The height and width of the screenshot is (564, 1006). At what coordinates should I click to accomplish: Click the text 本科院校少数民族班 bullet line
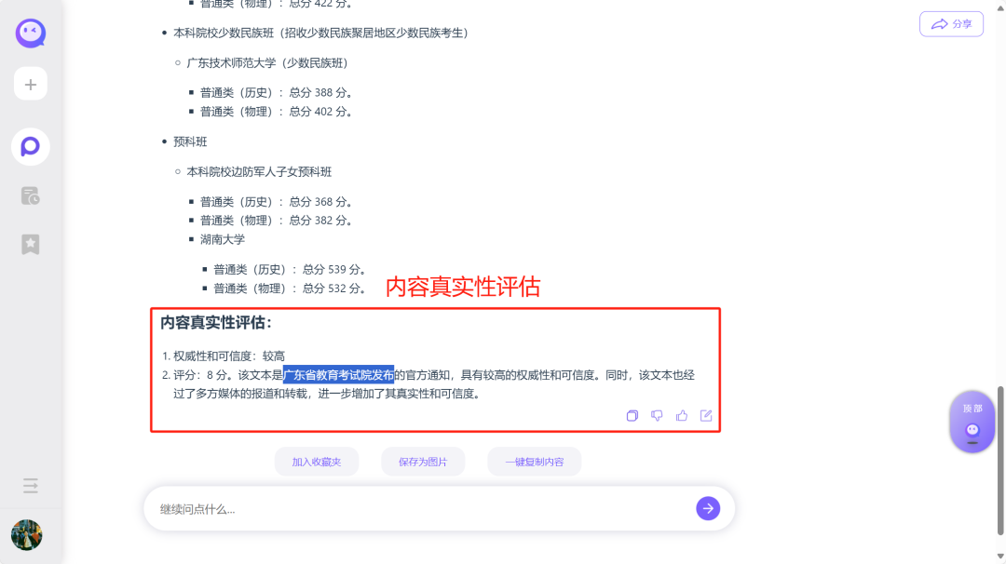(320, 33)
